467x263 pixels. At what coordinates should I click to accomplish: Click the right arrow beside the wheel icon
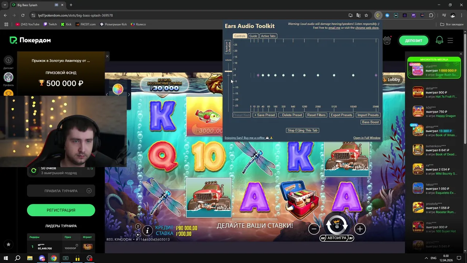point(129,95)
